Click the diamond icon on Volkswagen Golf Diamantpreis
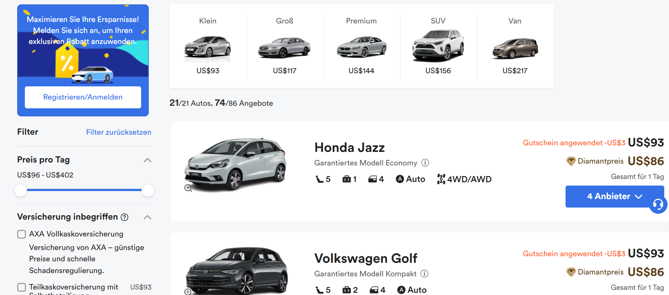The image size is (669, 295). click(x=571, y=272)
